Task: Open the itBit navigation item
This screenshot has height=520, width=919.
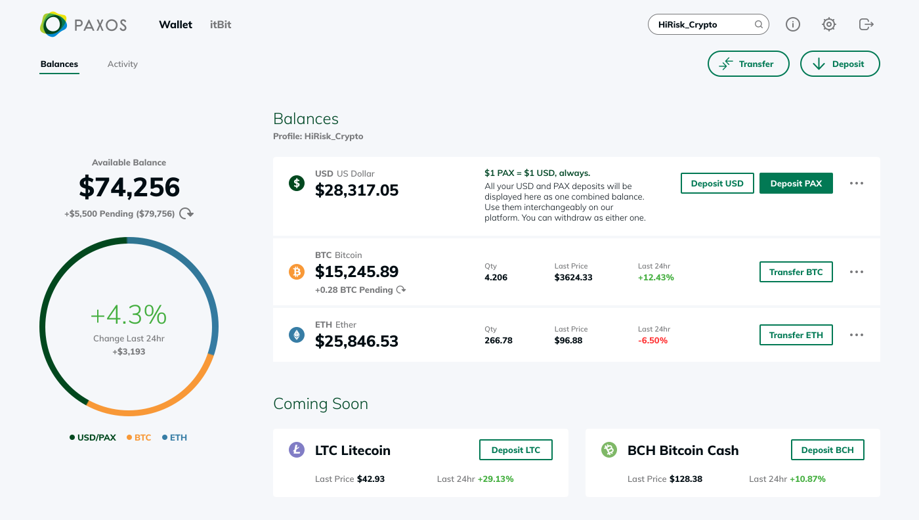Action: (221, 25)
